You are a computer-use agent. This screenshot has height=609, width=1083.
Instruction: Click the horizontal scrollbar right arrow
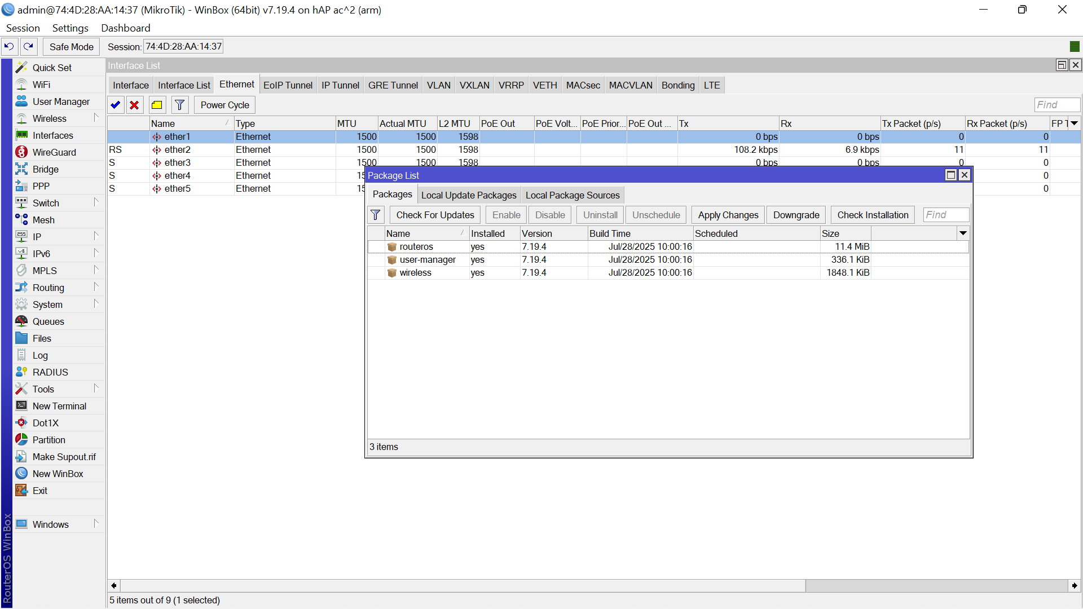click(1075, 586)
